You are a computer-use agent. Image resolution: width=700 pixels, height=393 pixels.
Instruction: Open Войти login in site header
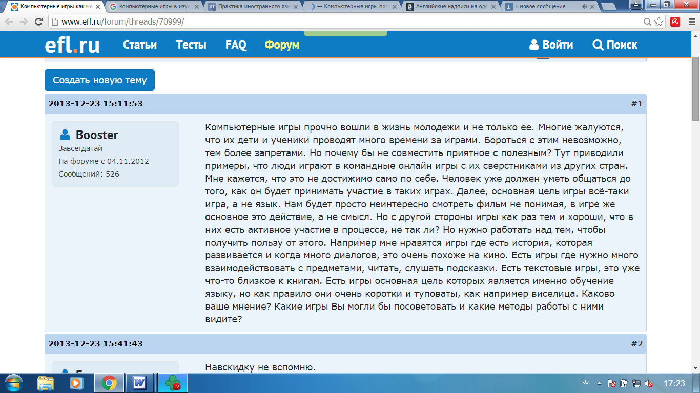(551, 45)
